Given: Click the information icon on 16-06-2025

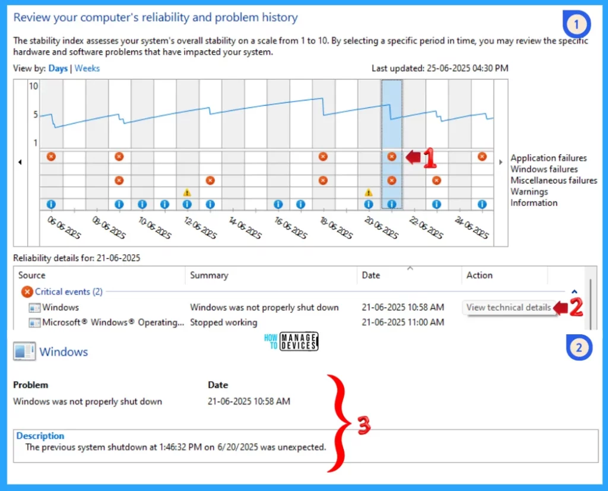Looking at the screenshot, I should pyautogui.click(x=278, y=204).
